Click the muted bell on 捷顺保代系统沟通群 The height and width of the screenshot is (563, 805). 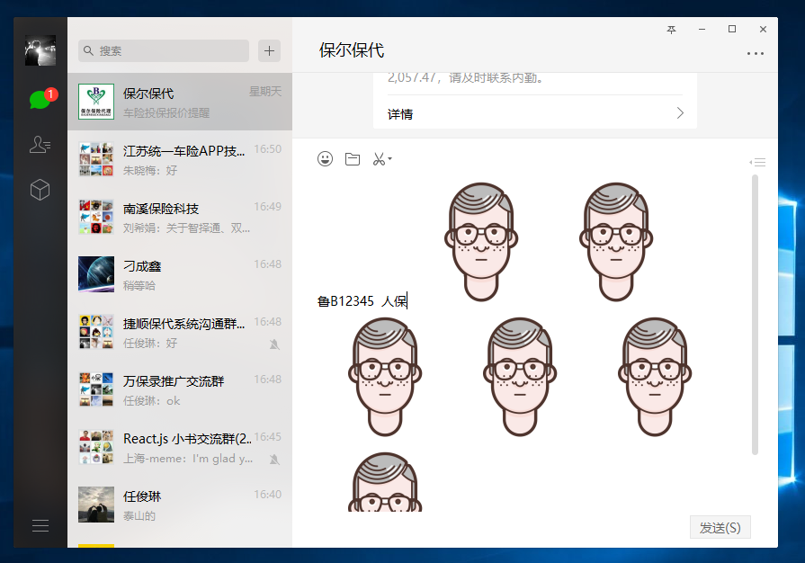click(274, 344)
